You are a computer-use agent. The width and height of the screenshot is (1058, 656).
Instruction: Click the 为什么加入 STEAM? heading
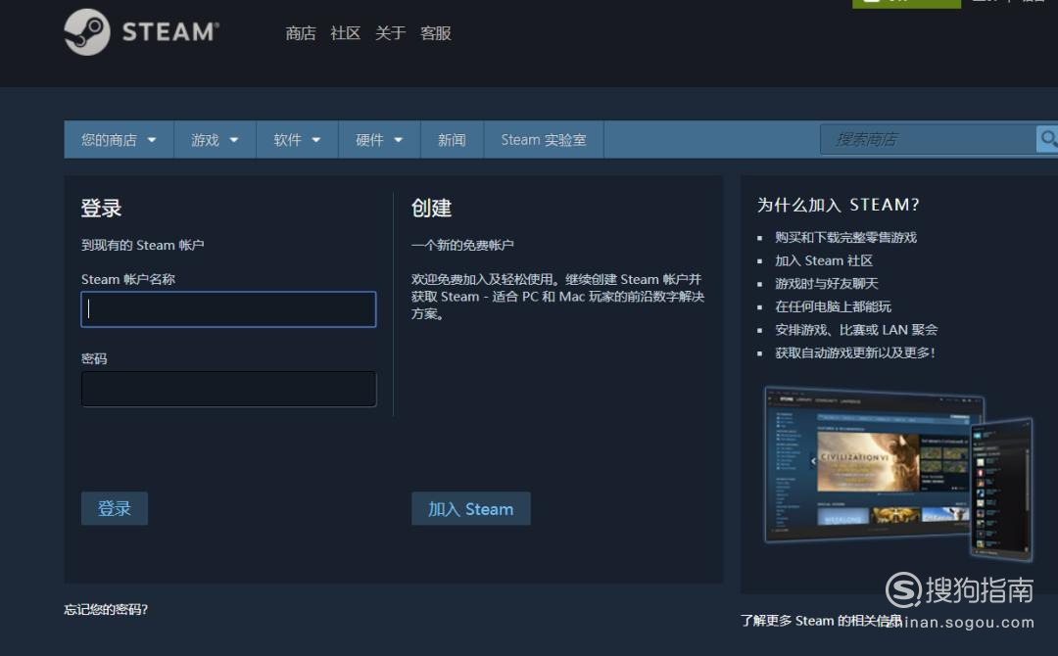pos(838,205)
